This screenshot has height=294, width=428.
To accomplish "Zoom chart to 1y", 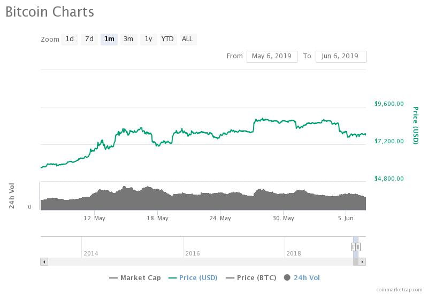I will (148, 39).
